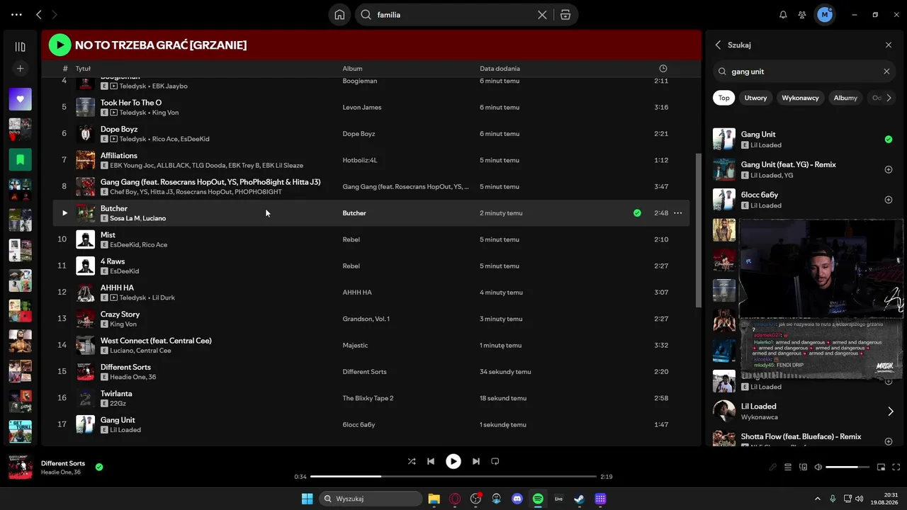Viewport: 907px width, 510px height.
Task: Show hidden system tray icons
Action: pos(818,499)
